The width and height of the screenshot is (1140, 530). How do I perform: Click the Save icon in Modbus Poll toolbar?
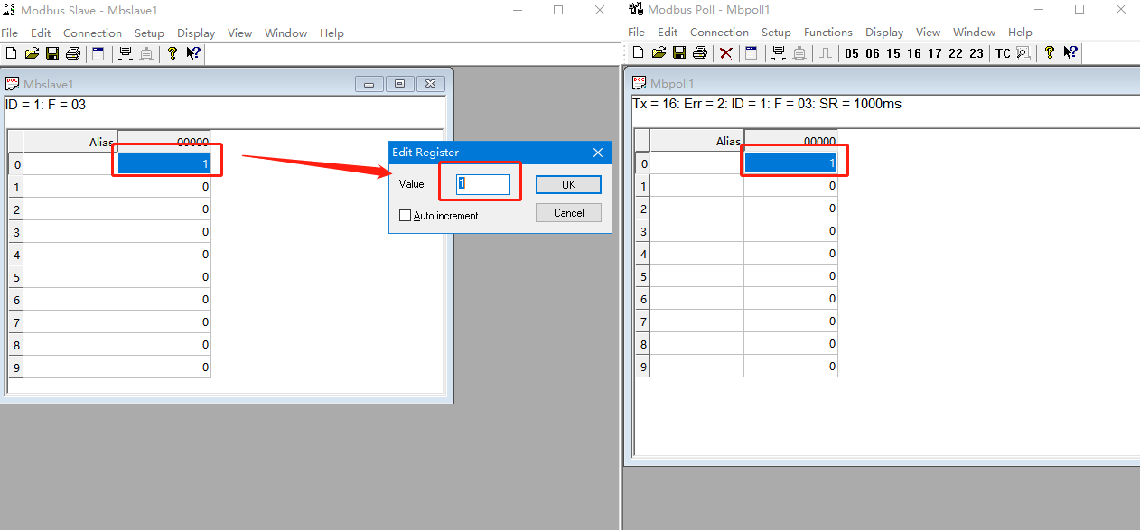coord(679,53)
